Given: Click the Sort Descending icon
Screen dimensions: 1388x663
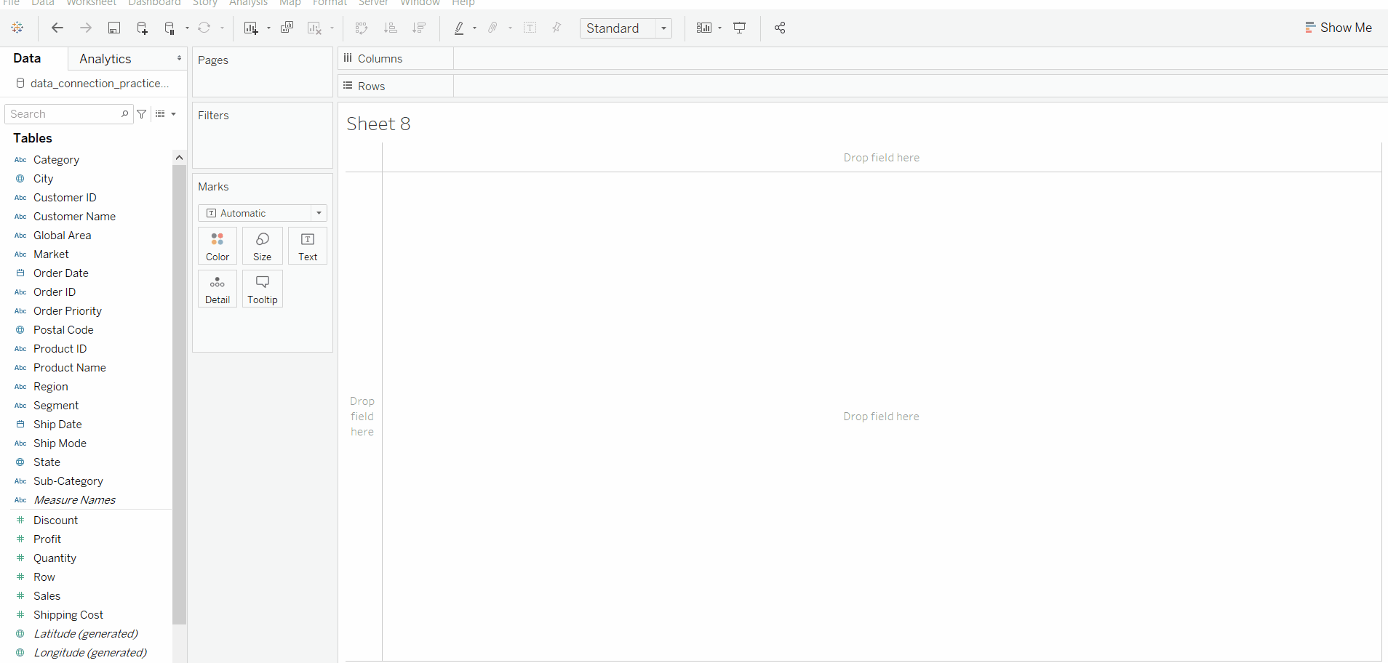Looking at the screenshot, I should pos(419,28).
